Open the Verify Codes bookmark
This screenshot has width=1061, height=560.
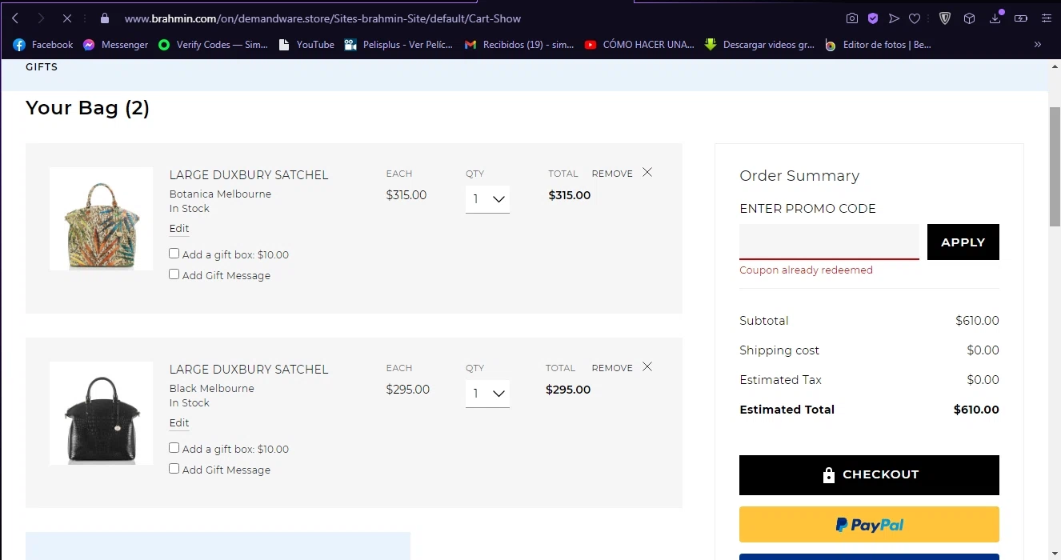click(x=213, y=45)
